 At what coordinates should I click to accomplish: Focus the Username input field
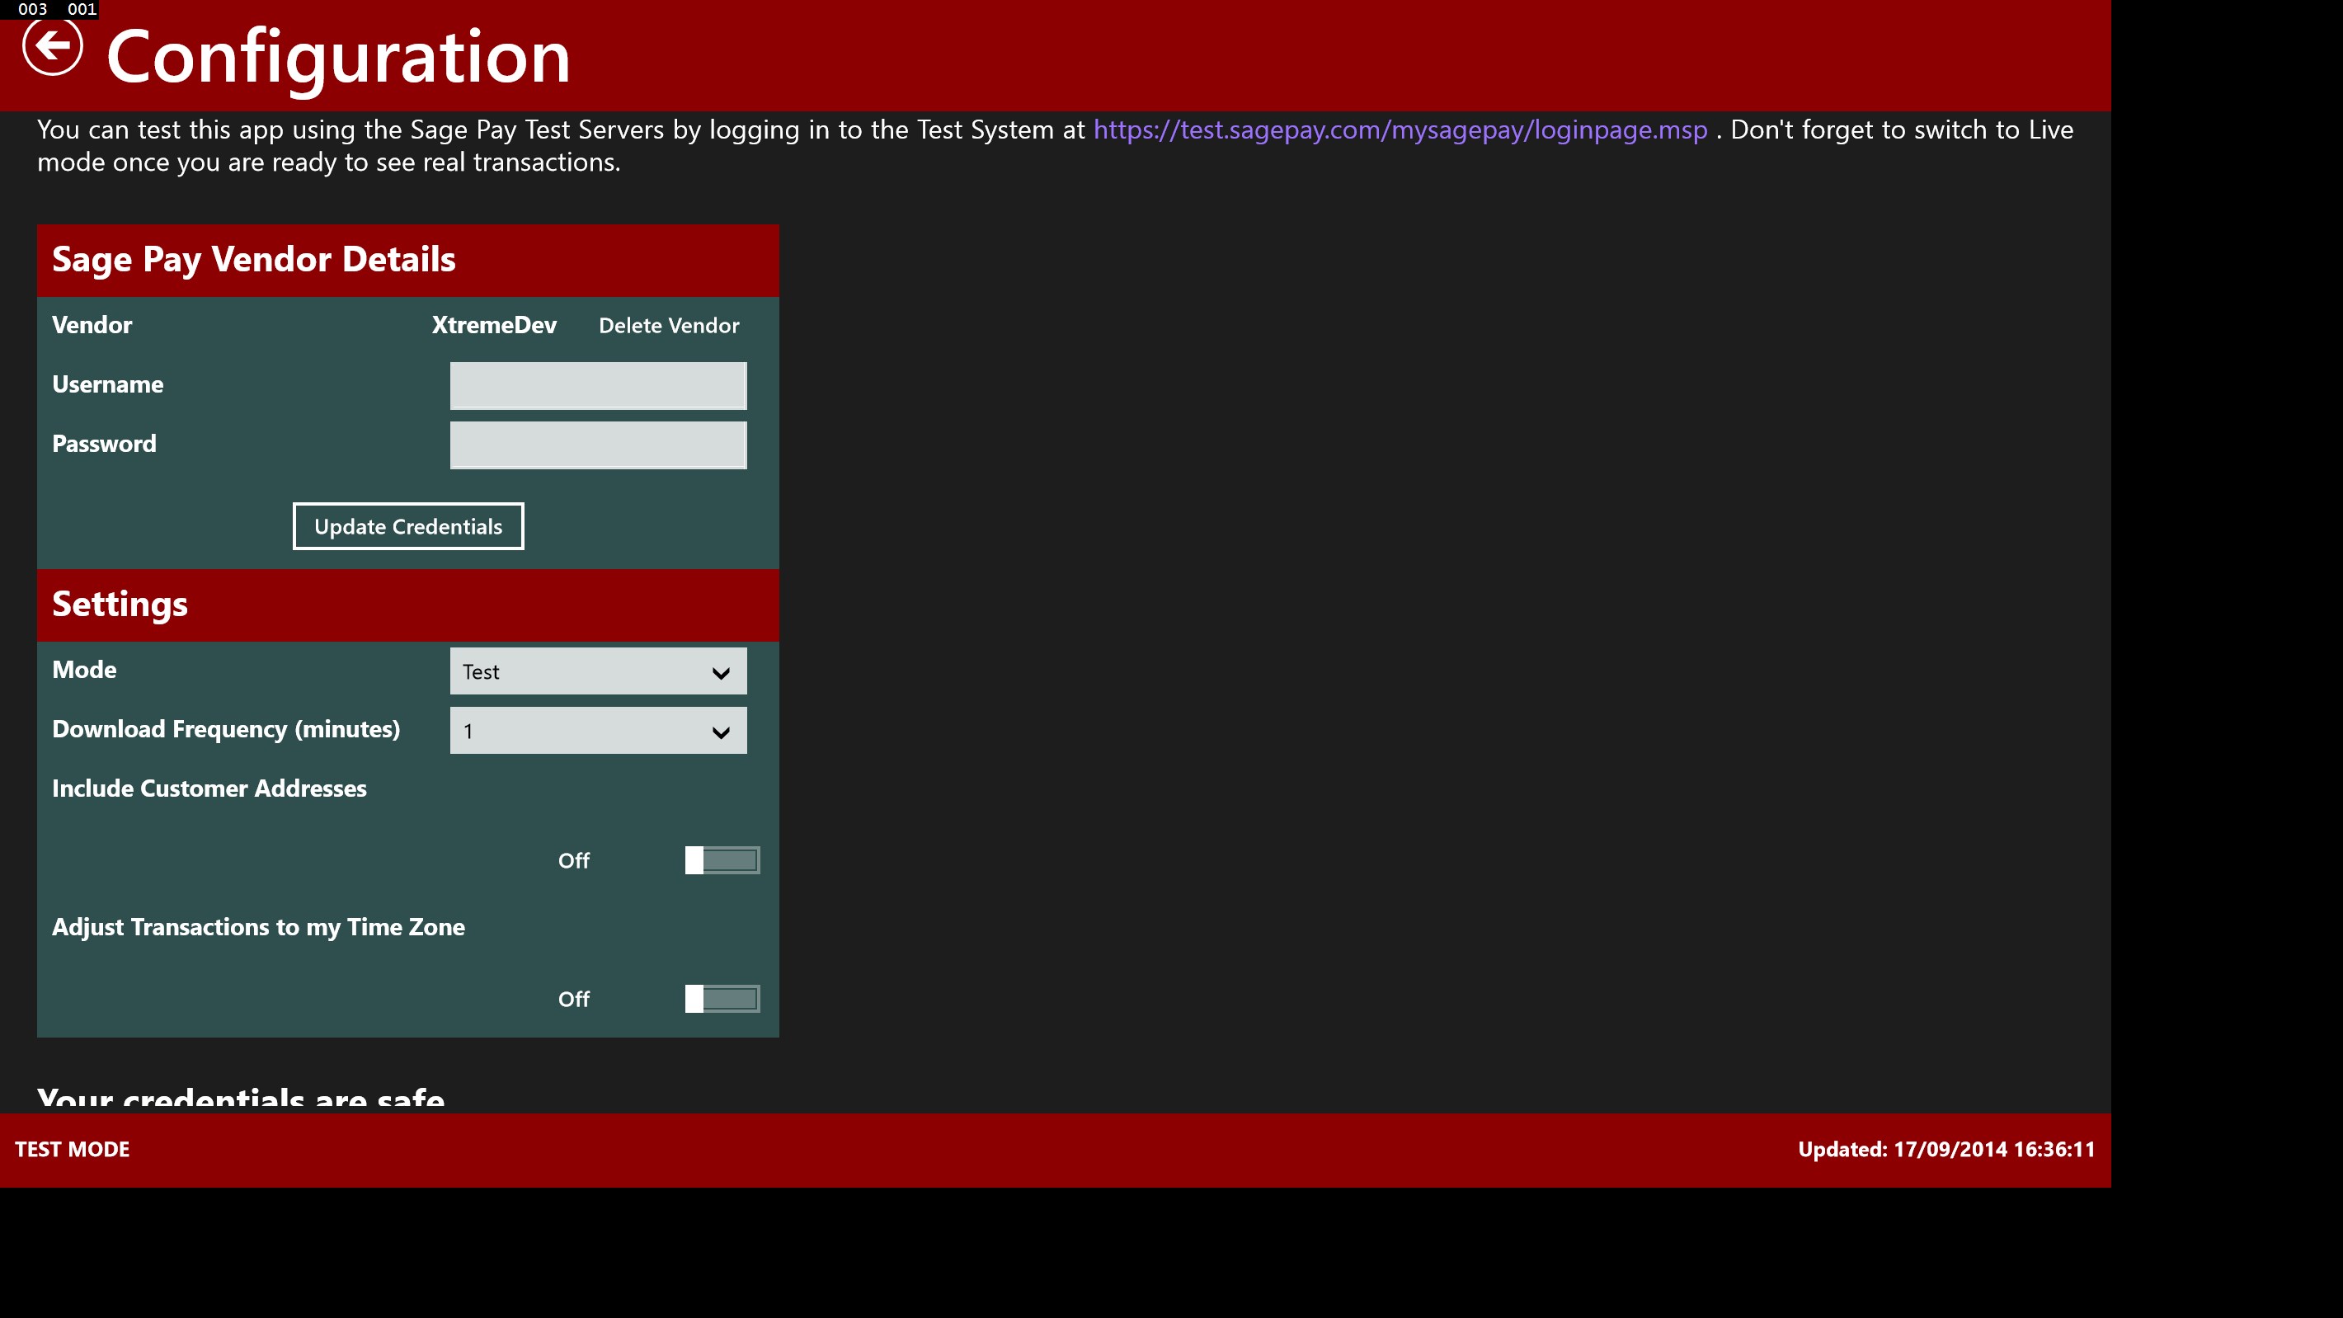pos(598,386)
